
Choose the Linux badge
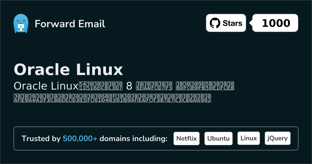click(249, 138)
